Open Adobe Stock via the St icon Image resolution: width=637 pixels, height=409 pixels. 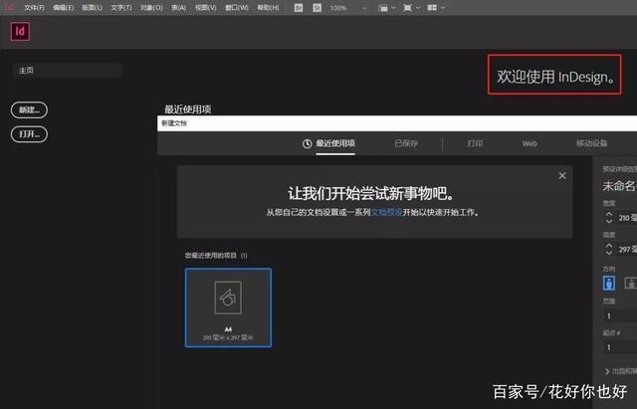pos(317,8)
